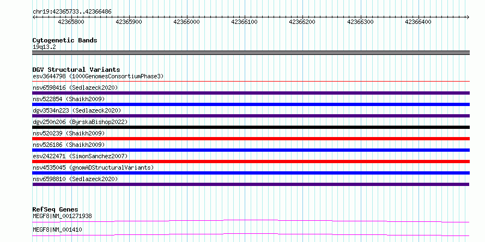Open the nsv526186 (Shaikh2009) label
485x242 pixels.
tap(69, 145)
